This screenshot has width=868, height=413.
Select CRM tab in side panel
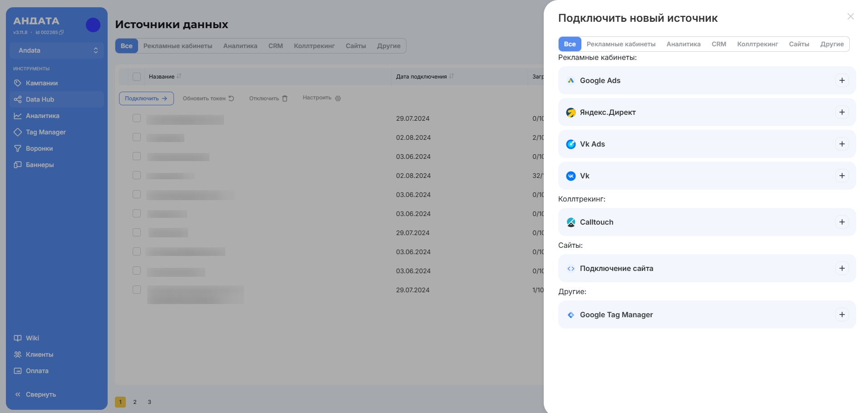(719, 44)
